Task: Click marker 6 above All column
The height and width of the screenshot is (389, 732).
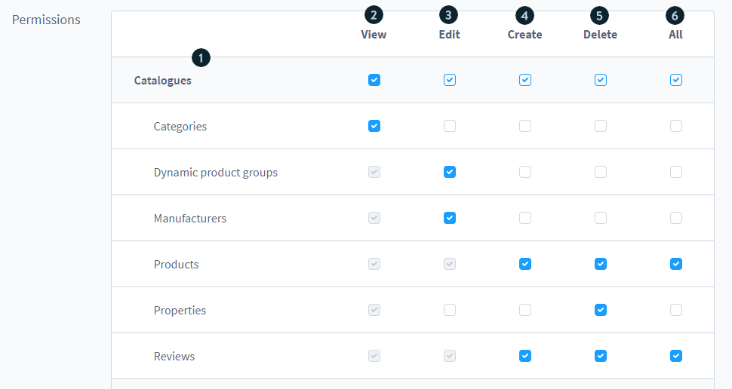Action: pyautogui.click(x=675, y=14)
